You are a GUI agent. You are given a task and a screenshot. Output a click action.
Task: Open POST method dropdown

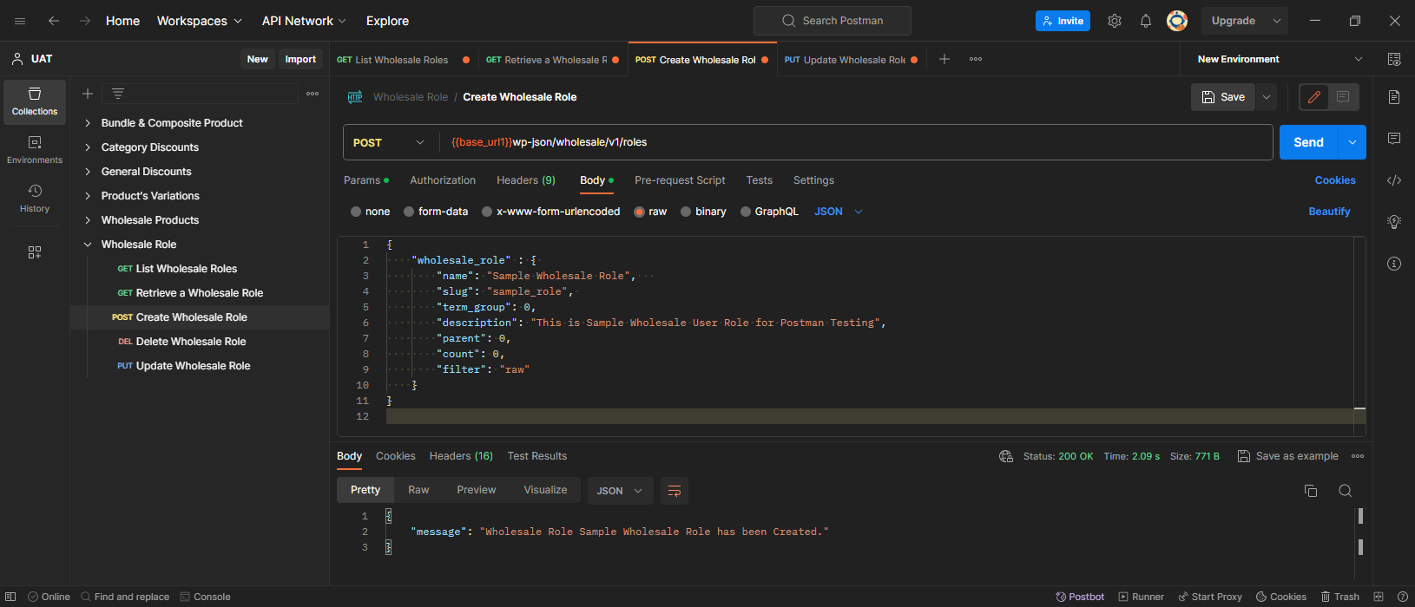(x=391, y=142)
